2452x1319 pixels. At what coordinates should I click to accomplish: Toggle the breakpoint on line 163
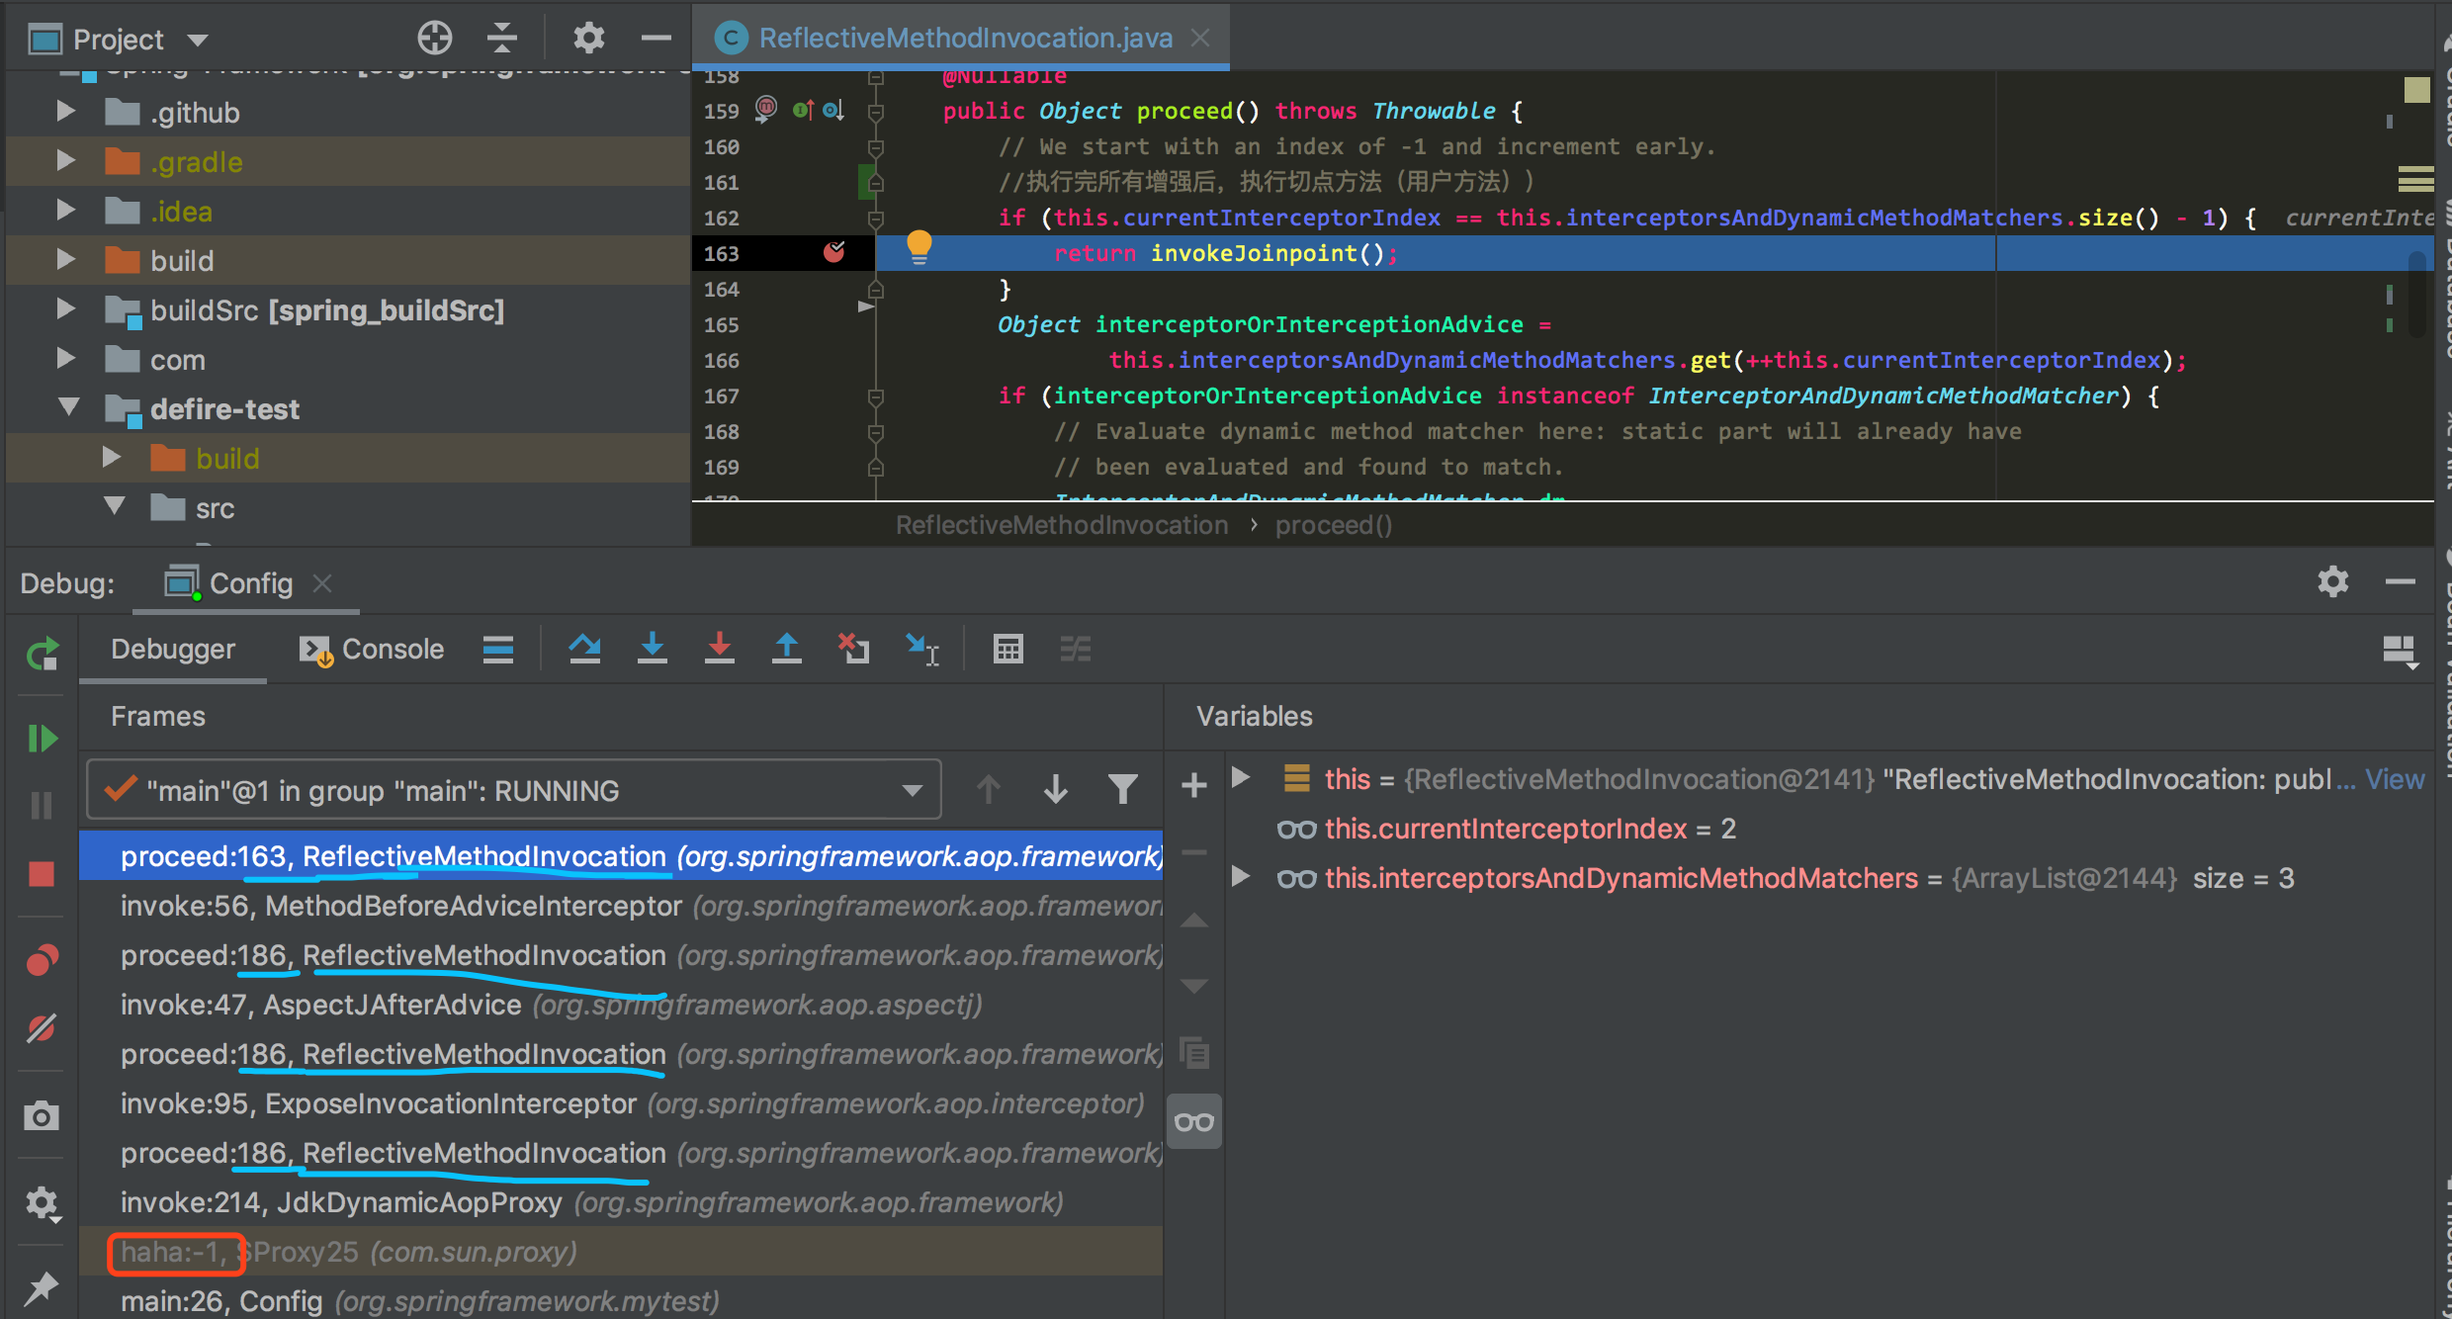[x=833, y=253]
